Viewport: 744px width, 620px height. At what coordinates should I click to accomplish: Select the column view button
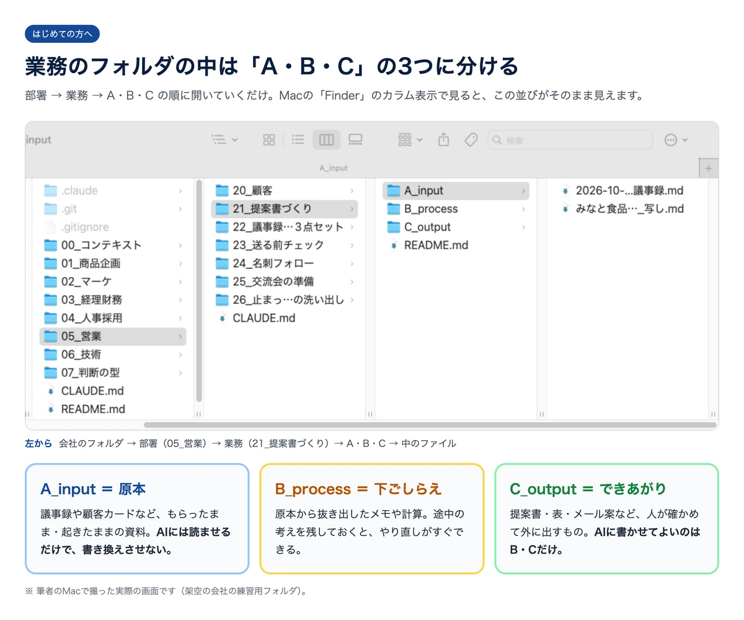coord(326,140)
